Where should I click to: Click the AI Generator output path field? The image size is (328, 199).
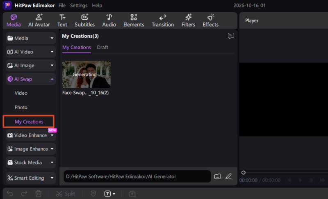pos(137,176)
